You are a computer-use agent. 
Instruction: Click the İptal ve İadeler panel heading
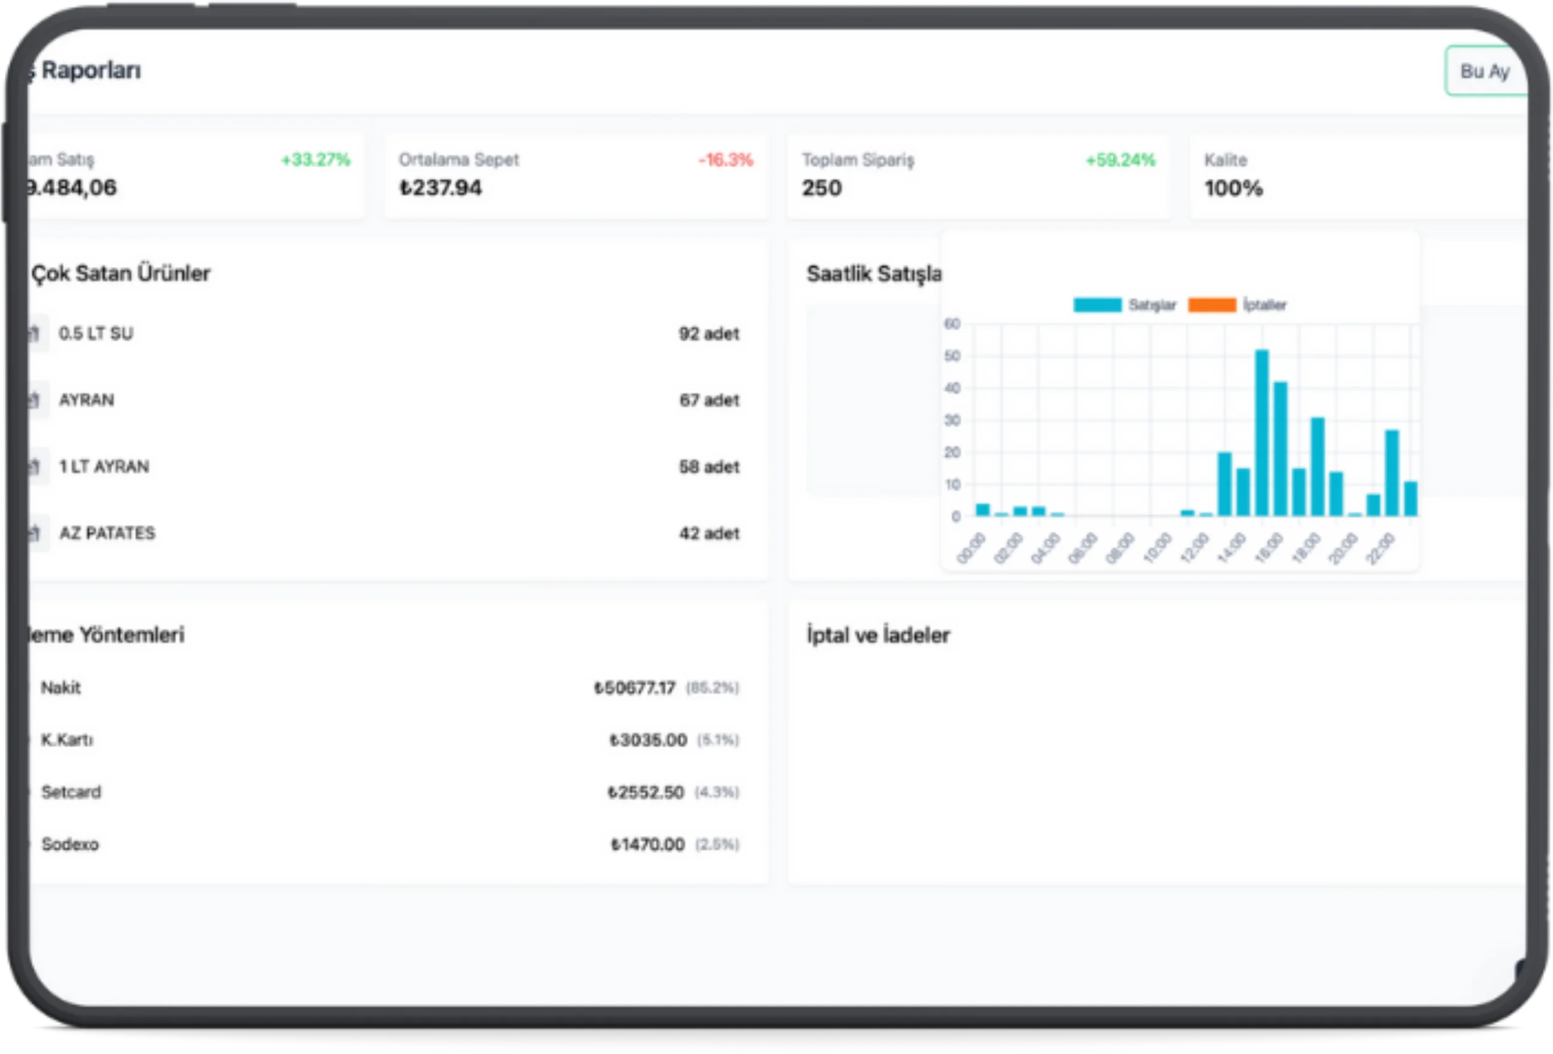(877, 635)
